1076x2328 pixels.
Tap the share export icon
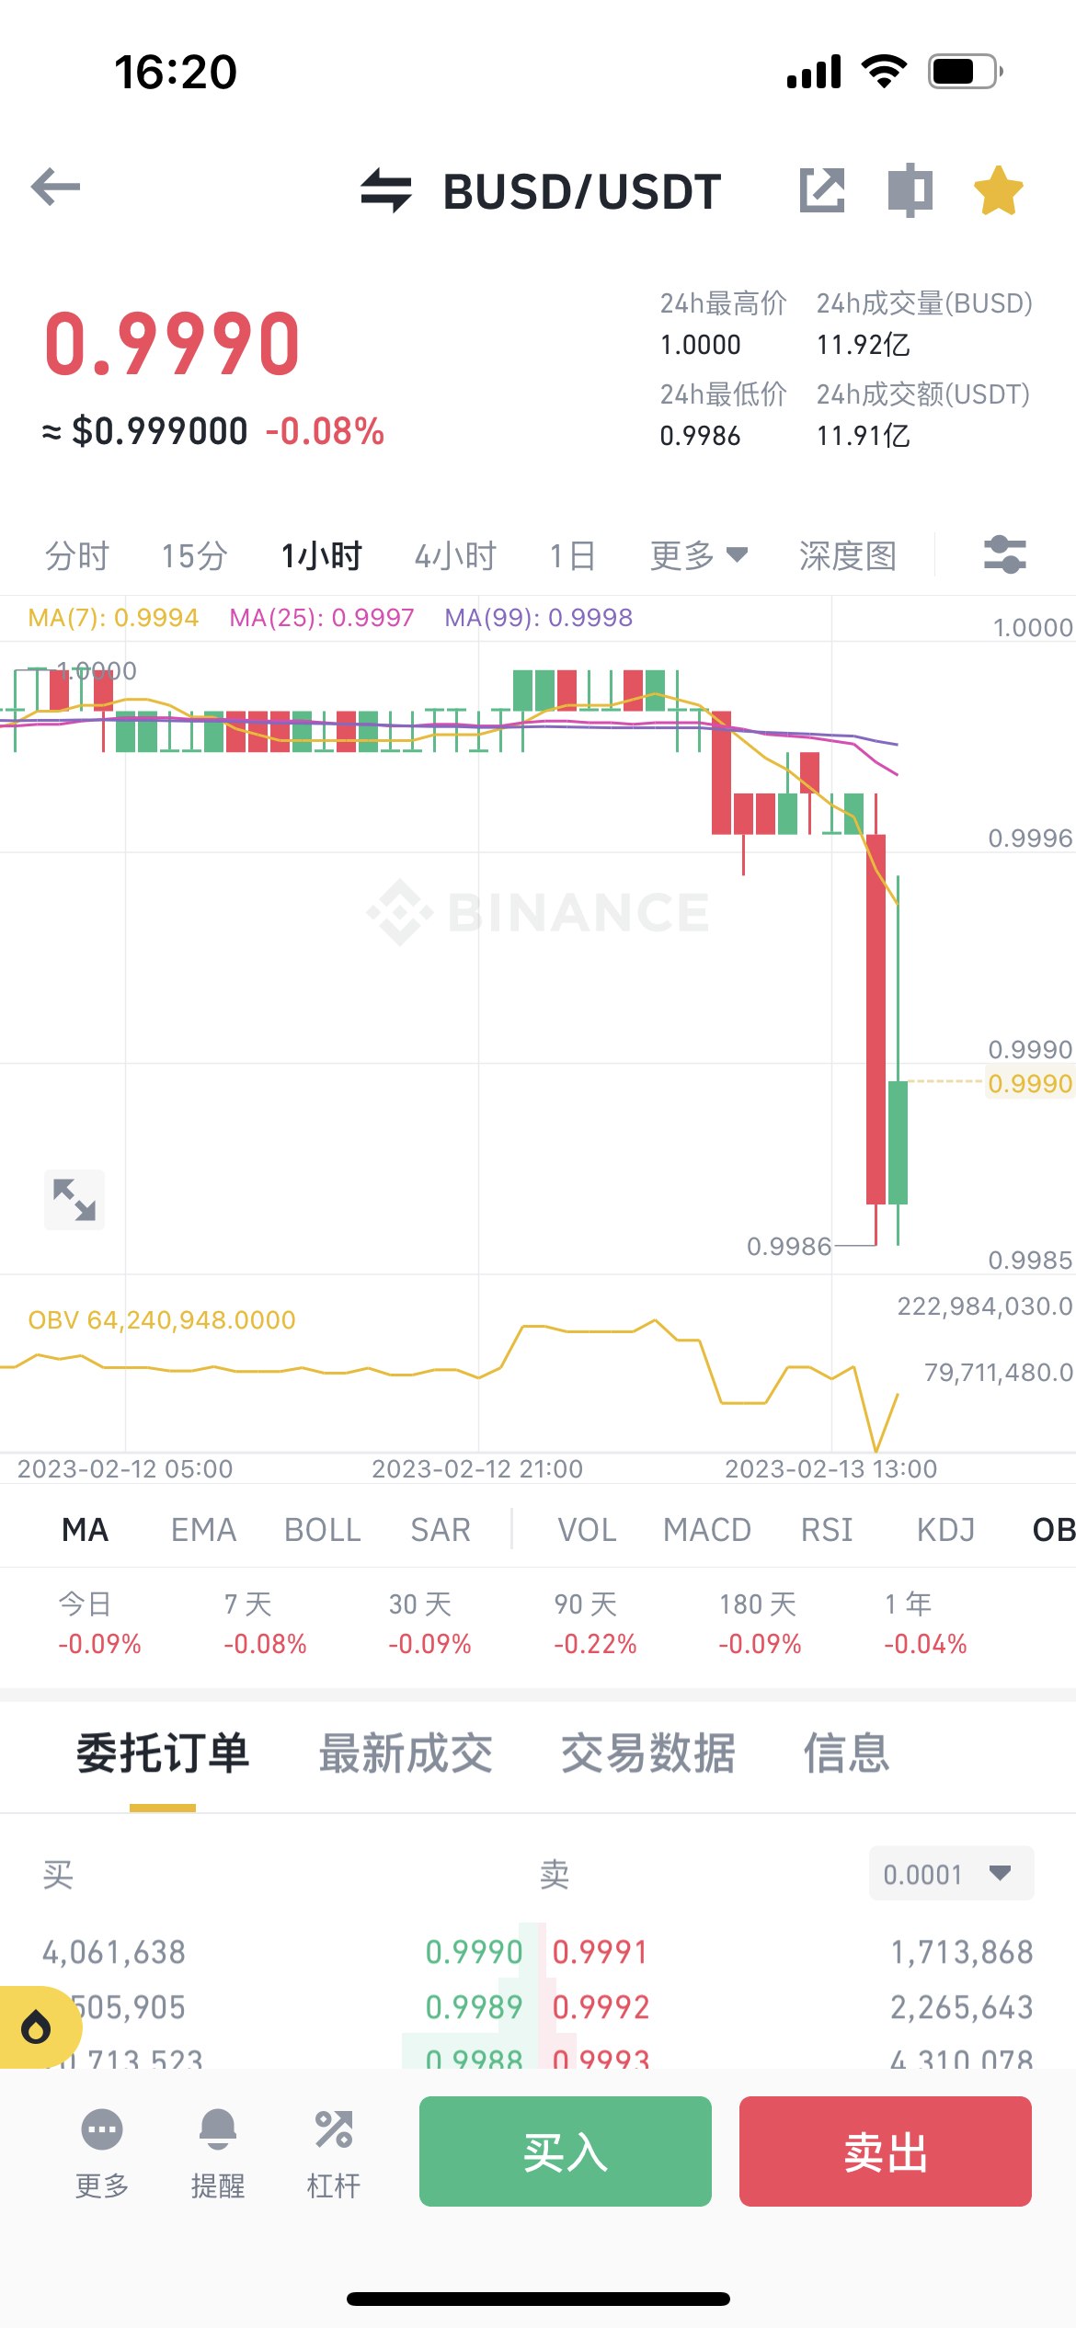coord(821,190)
